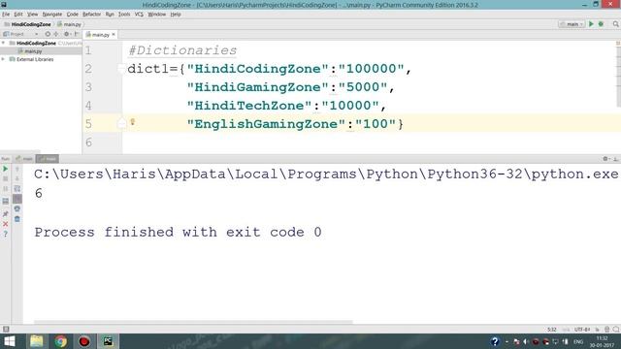Open main run configuration dropdown
This screenshot has width=621, height=349.
572,24
